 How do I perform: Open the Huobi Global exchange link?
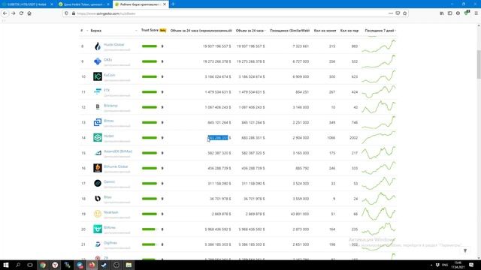click(113, 44)
